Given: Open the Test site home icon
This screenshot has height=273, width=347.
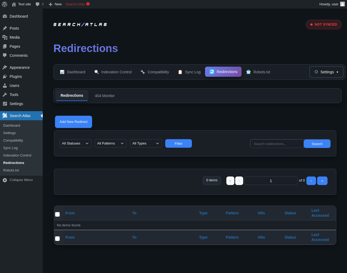Looking at the screenshot, I should [14, 4].
